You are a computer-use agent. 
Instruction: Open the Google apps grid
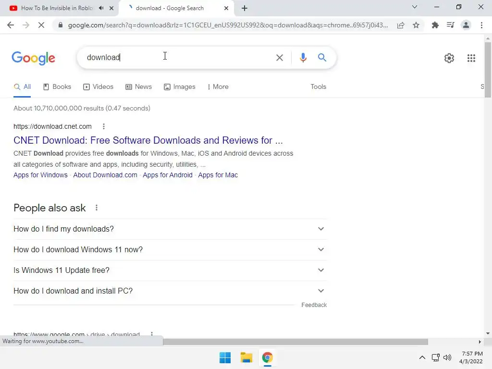471,58
